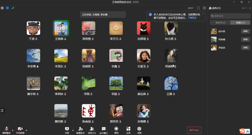Click 邀请参会 invite icon
The width and height of the screenshot is (252, 135).
(x=80, y=130)
